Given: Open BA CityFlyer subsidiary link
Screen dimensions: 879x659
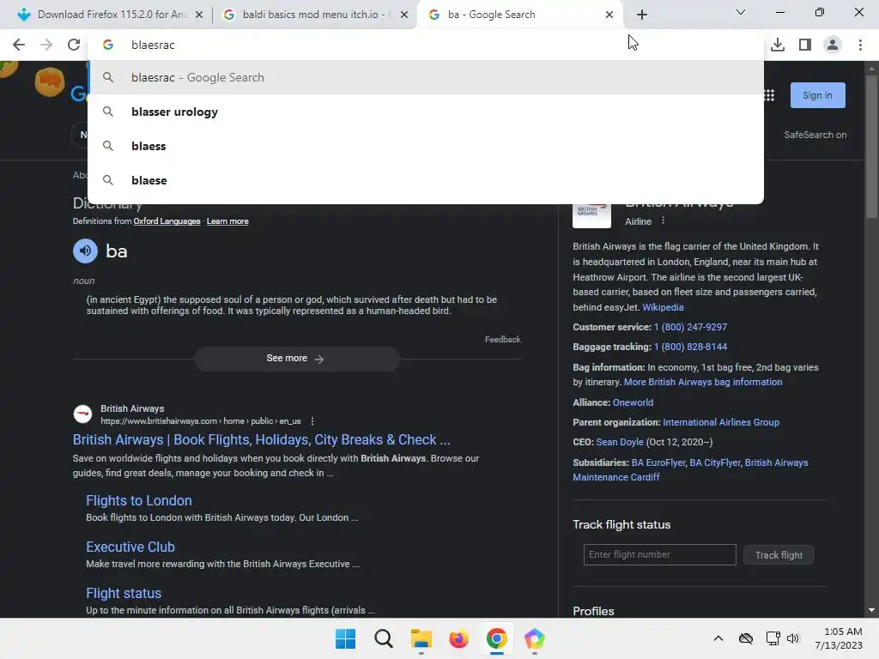Looking at the screenshot, I should pyautogui.click(x=715, y=463).
